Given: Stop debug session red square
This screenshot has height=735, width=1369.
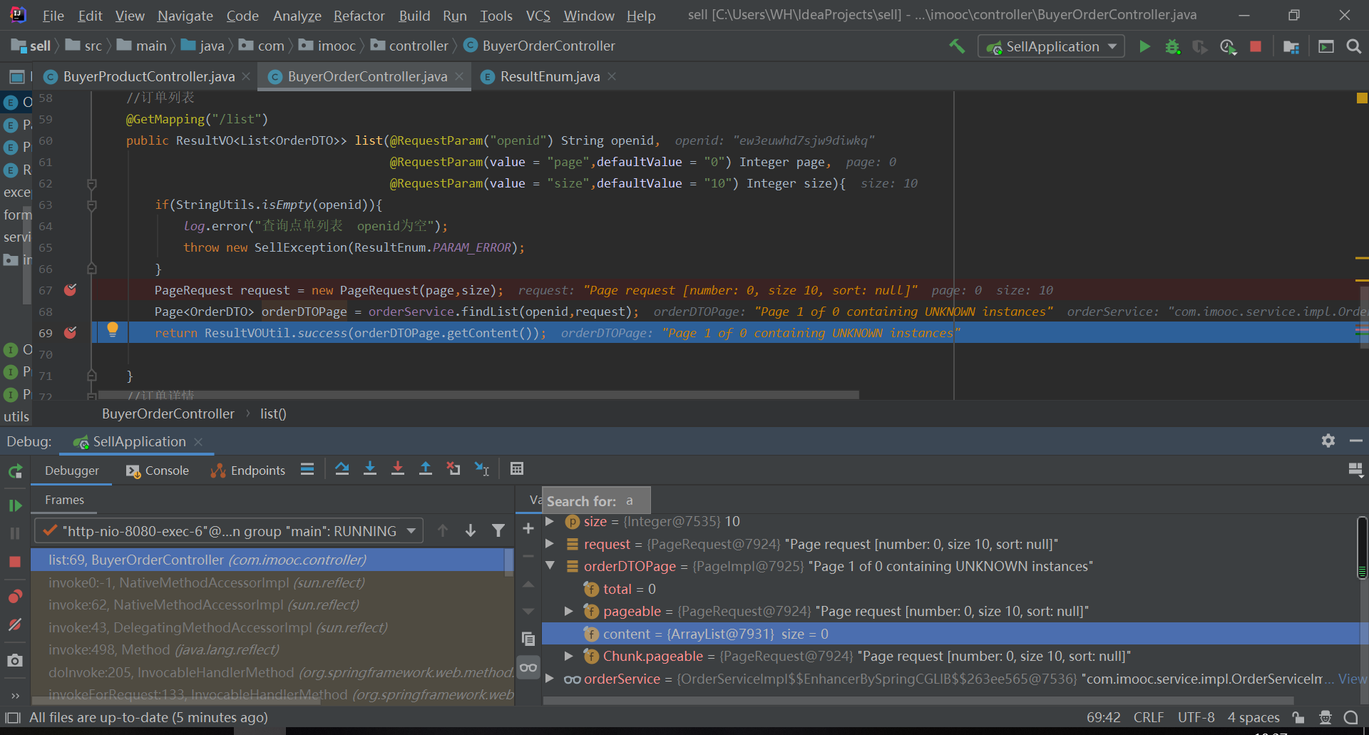Looking at the screenshot, I should 15,562.
